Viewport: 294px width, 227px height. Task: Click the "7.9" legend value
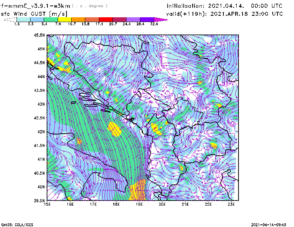[58, 24]
